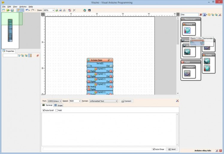
Task: Toggle the Auto Clear checkbox
Action: click(x=154, y=149)
